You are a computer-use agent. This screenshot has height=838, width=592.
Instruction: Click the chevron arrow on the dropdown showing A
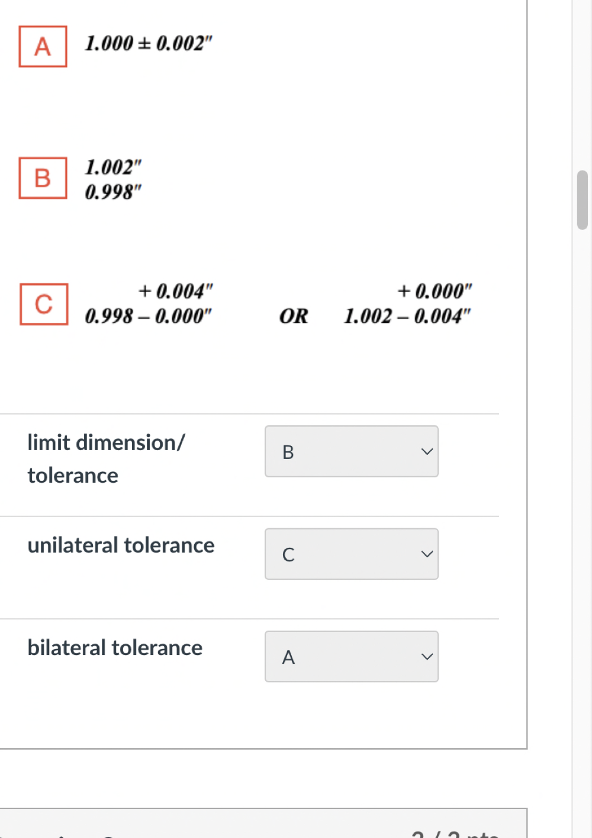pyautogui.click(x=427, y=657)
